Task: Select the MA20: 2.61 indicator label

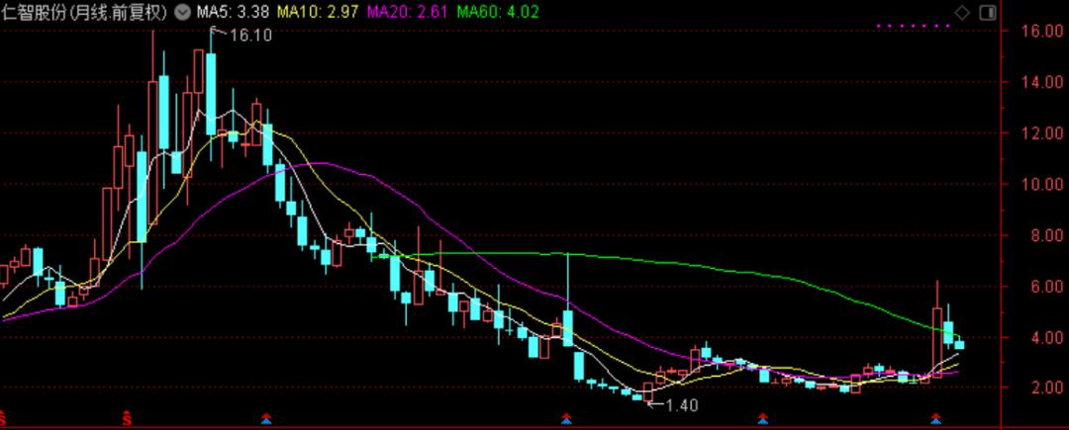Action: coord(407,12)
